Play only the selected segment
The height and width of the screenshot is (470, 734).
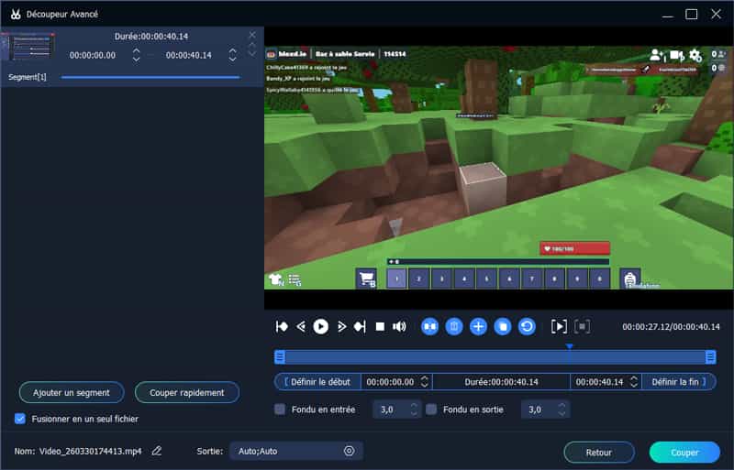(x=559, y=326)
